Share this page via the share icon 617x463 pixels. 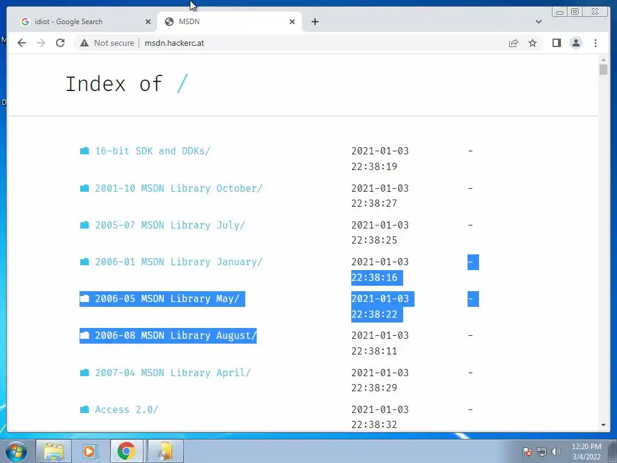tap(513, 43)
